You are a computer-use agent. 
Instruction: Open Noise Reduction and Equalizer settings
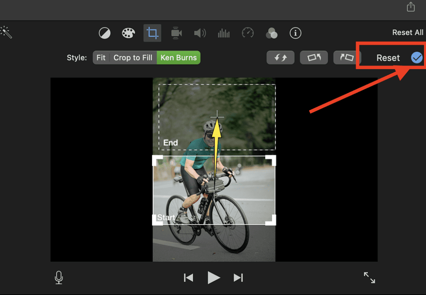click(x=223, y=33)
